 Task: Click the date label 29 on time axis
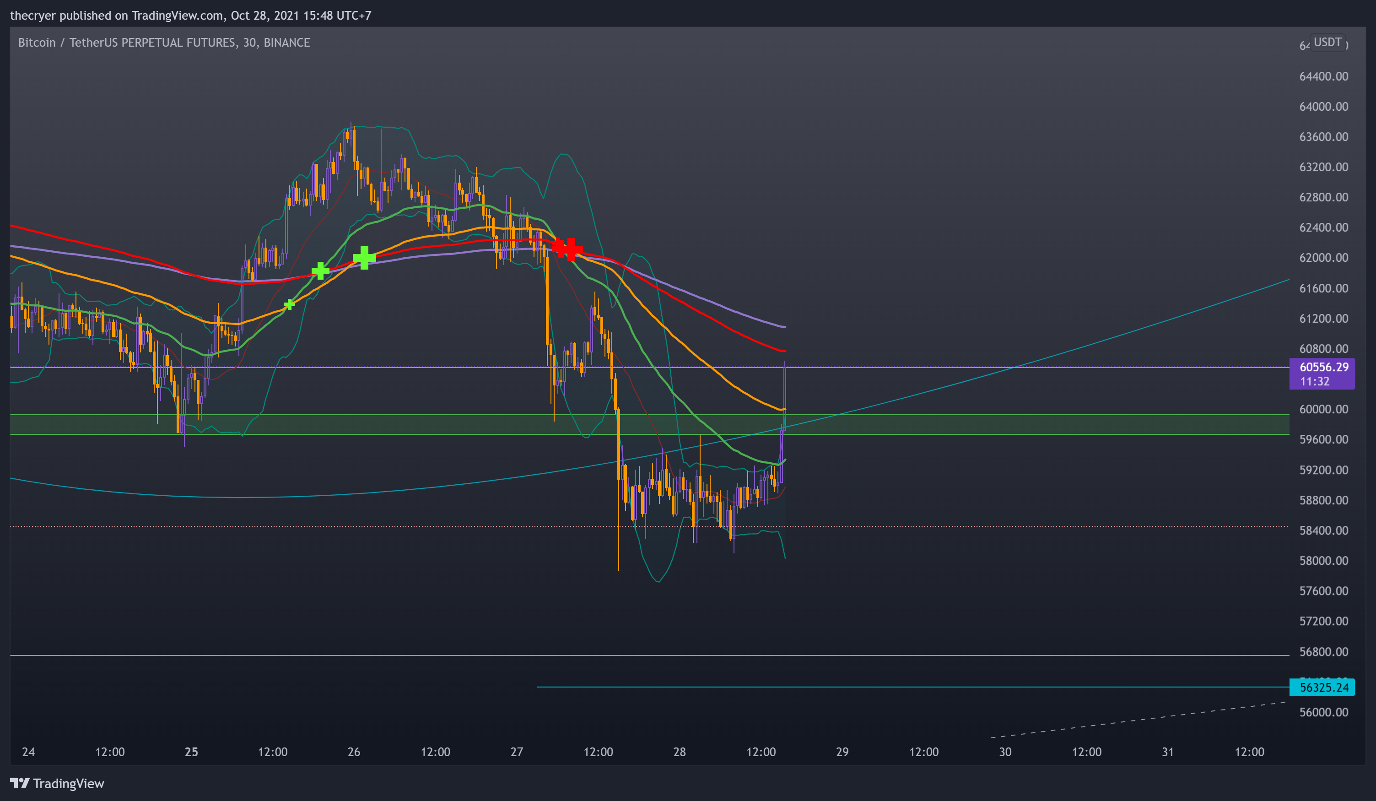coord(842,752)
